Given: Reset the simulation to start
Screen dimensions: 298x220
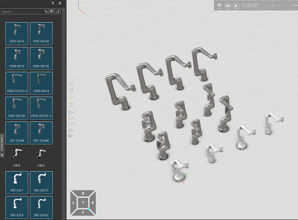Looking at the screenshot, I should 228,5.
